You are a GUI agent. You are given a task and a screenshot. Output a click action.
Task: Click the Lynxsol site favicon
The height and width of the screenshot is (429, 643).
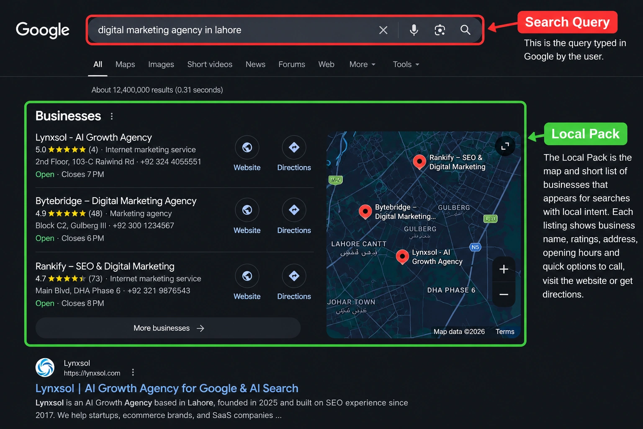(45, 367)
